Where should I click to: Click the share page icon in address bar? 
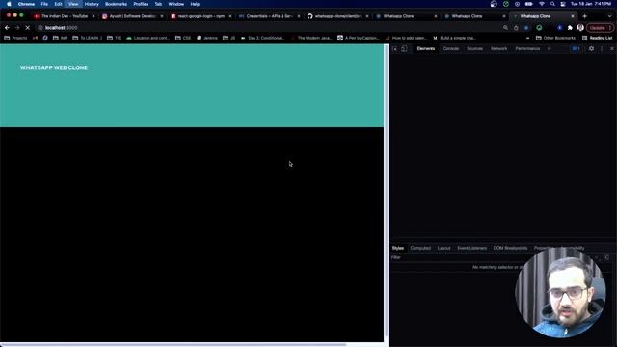(516, 28)
